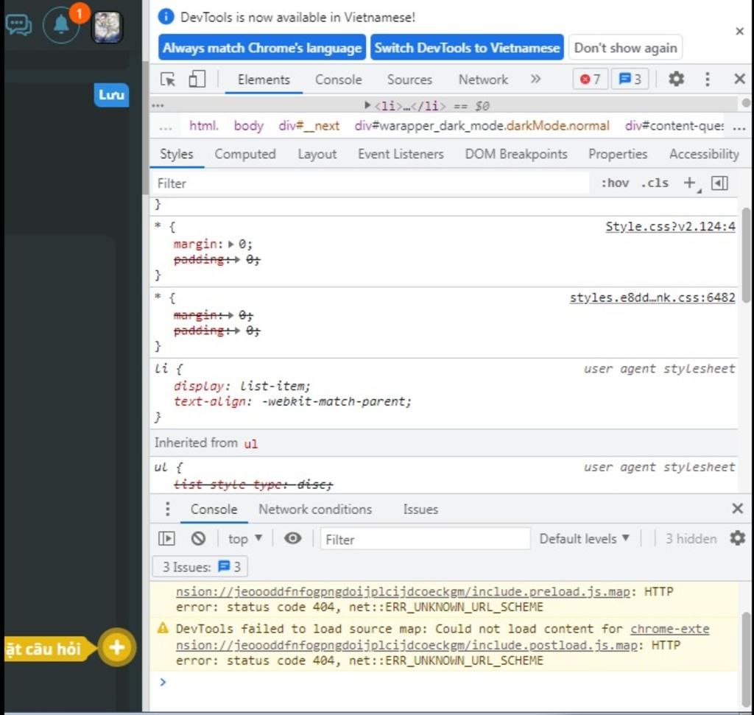Click Don't show again button
754x715 pixels.
coord(625,48)
